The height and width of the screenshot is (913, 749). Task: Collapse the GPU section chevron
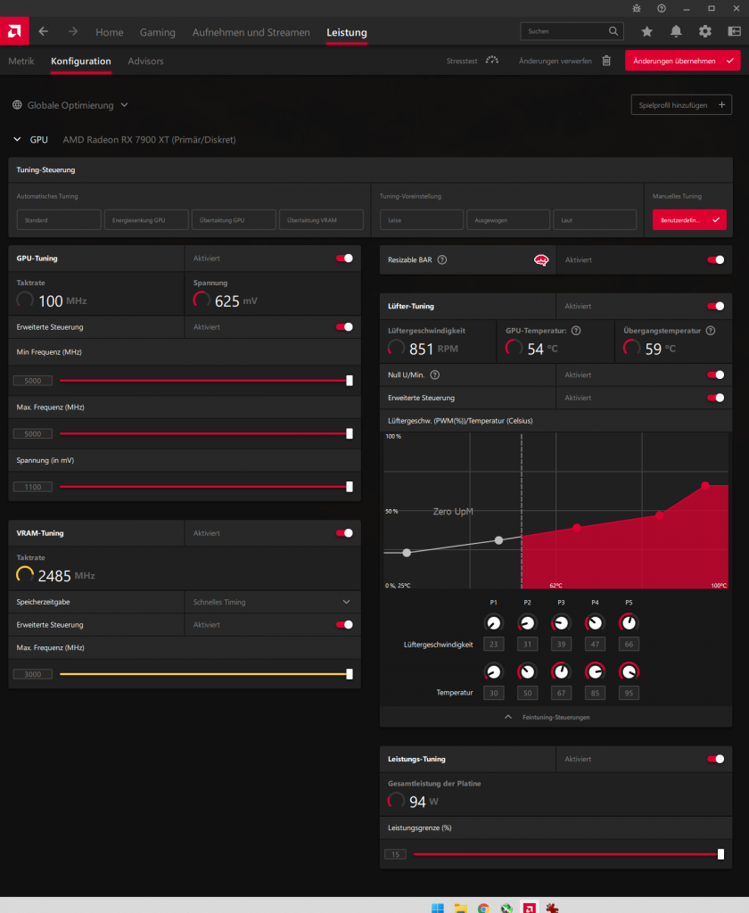17,139
